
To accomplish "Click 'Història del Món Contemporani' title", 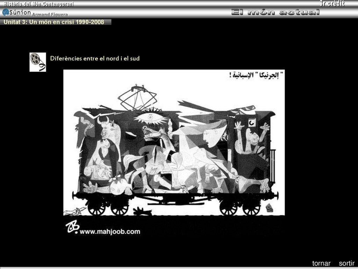I will [x=38, y=4].
